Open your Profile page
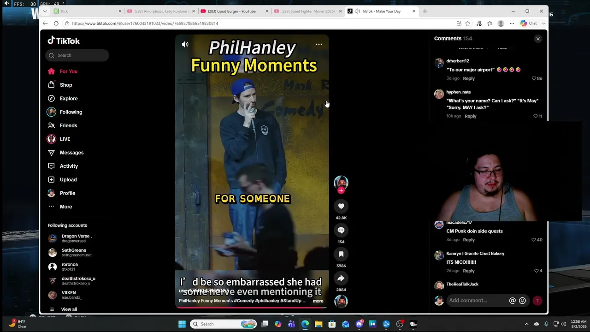This screenshot has height=332, width=590. point(67,193)
